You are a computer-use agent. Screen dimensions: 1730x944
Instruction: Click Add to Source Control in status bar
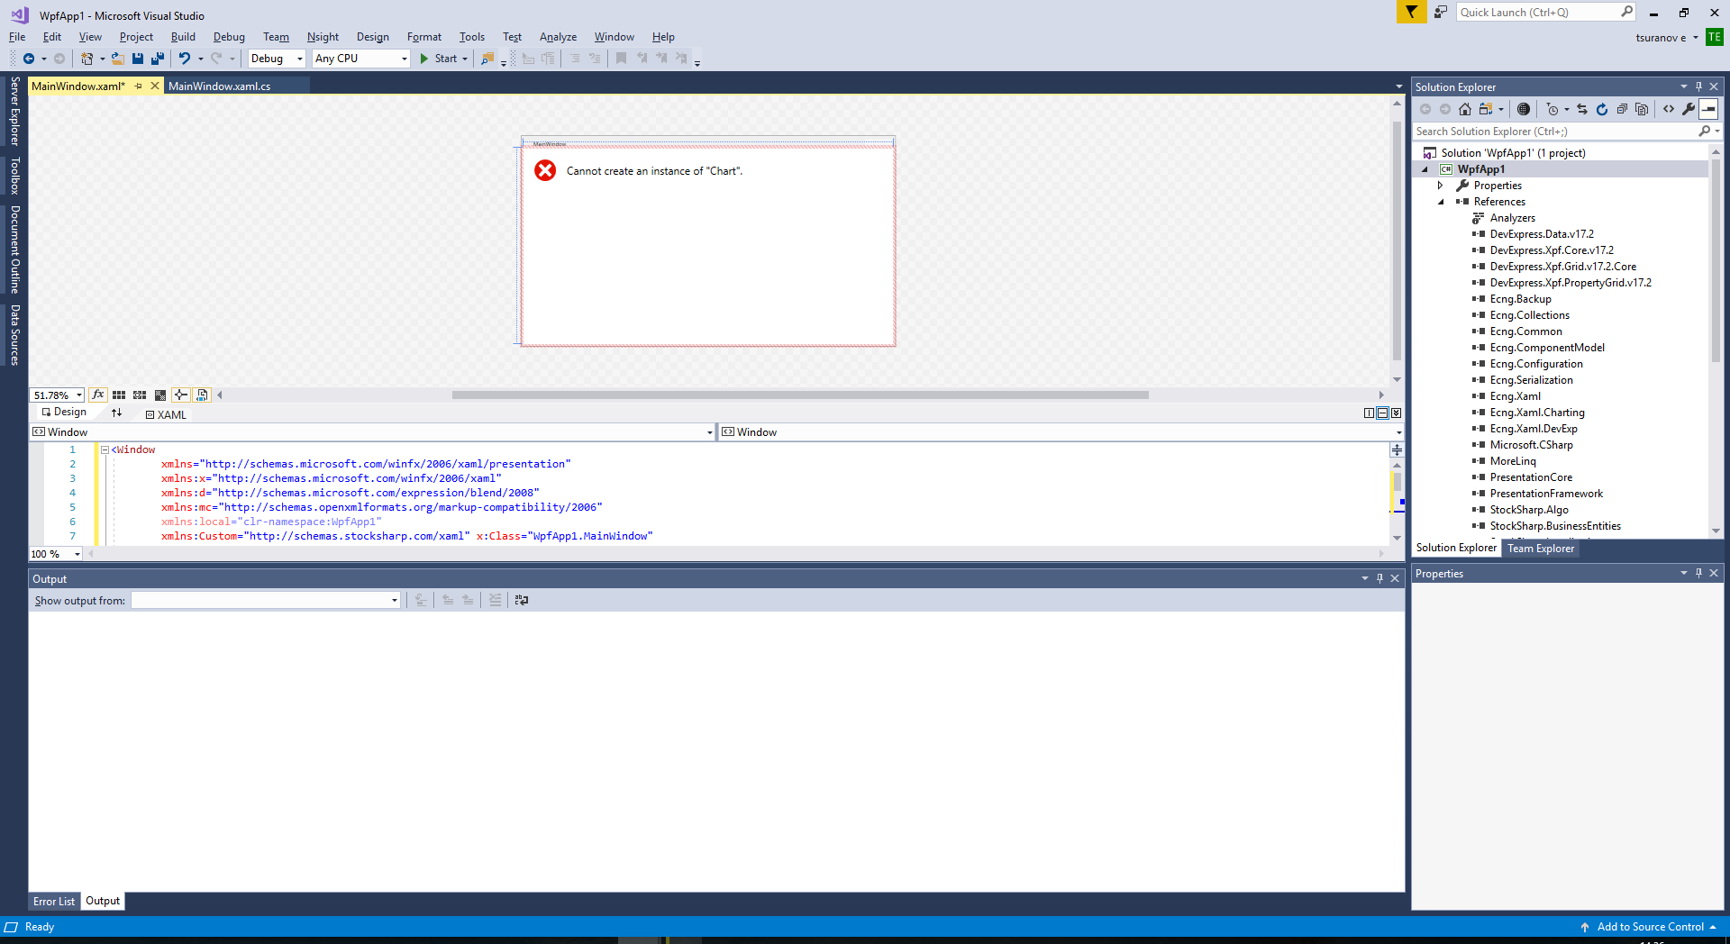pyautogui.click(x=1649, y=927)
